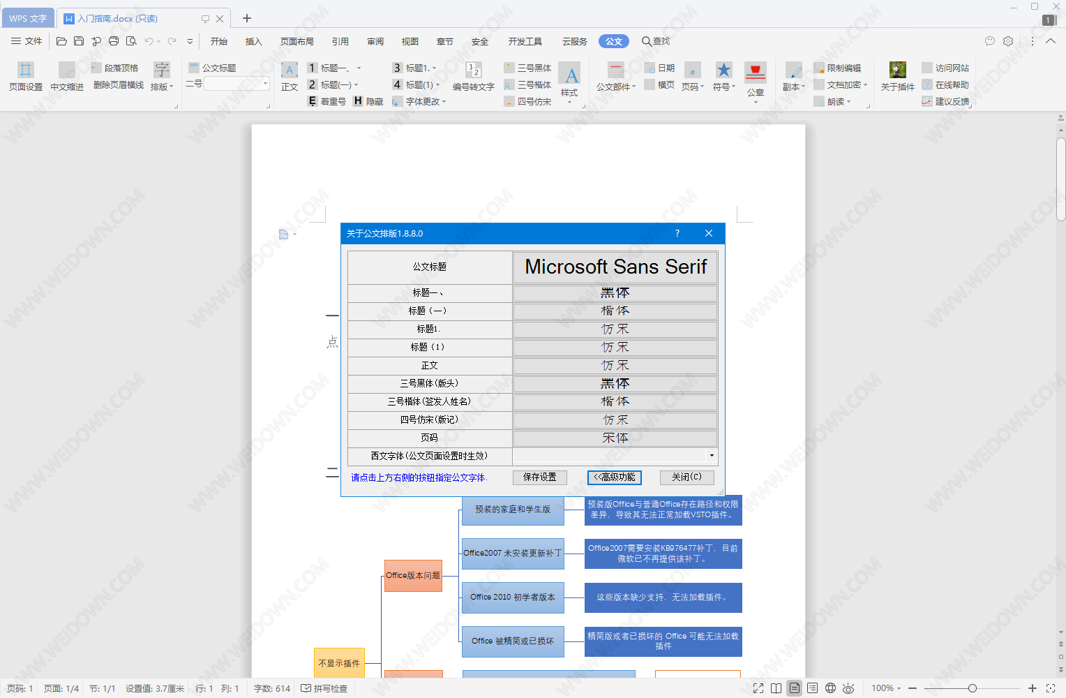
Task: Switch to page layout view icon
Action: (x=795, y=688)
